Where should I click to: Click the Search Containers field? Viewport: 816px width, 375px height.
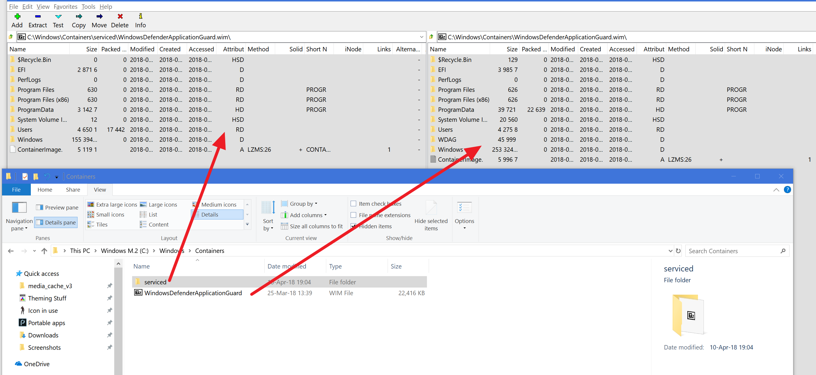click(x=737, y=251)
